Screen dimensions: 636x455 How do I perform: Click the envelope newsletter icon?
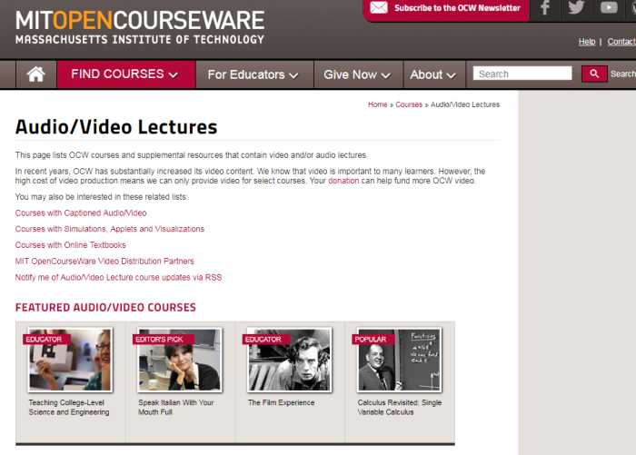379,7
